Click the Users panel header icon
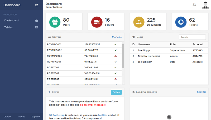This screenshot has height=120, width=211. point(134,37)
